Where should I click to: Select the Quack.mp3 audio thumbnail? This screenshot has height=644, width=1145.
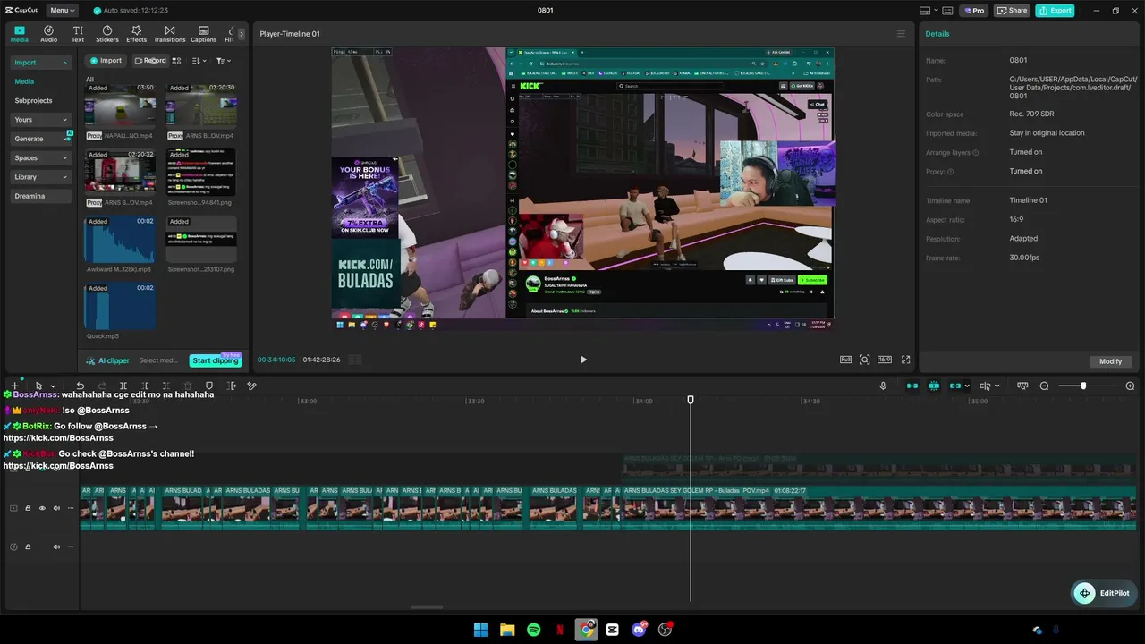tap(120, 307)
